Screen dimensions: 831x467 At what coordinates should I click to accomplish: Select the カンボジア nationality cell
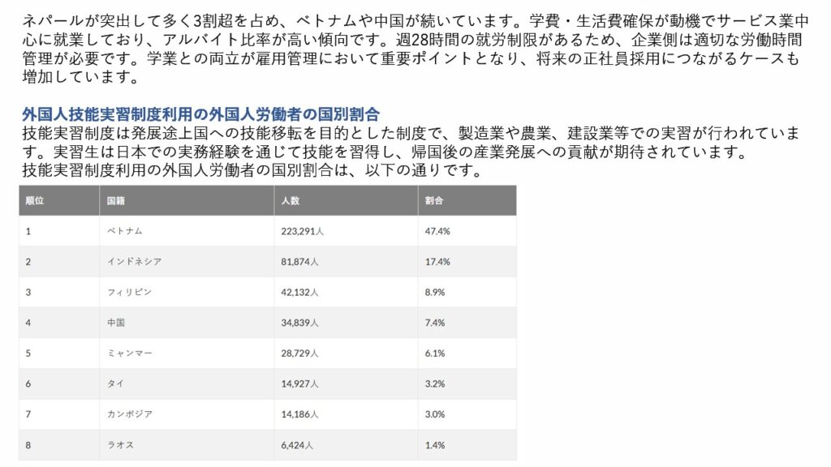[187, 414]
